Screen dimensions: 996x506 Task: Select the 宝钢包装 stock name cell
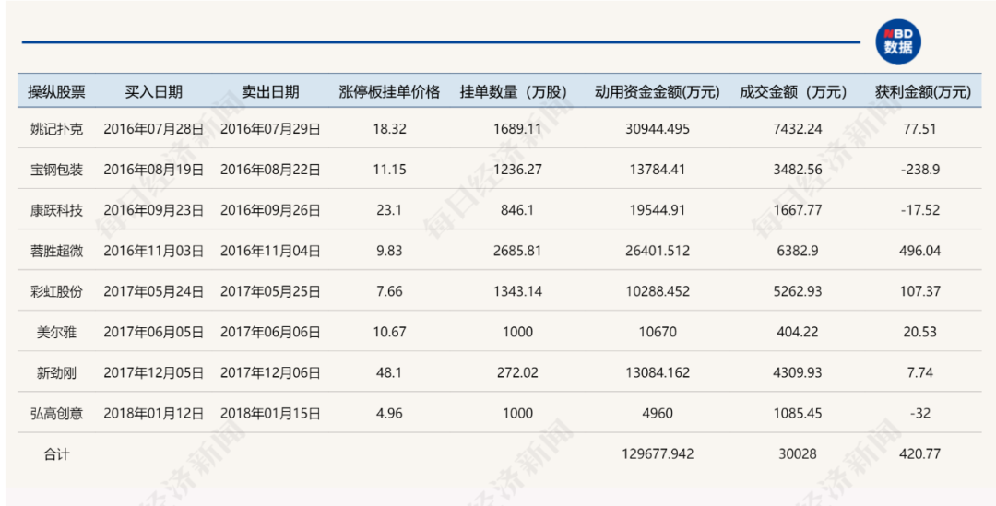point(56,170)
